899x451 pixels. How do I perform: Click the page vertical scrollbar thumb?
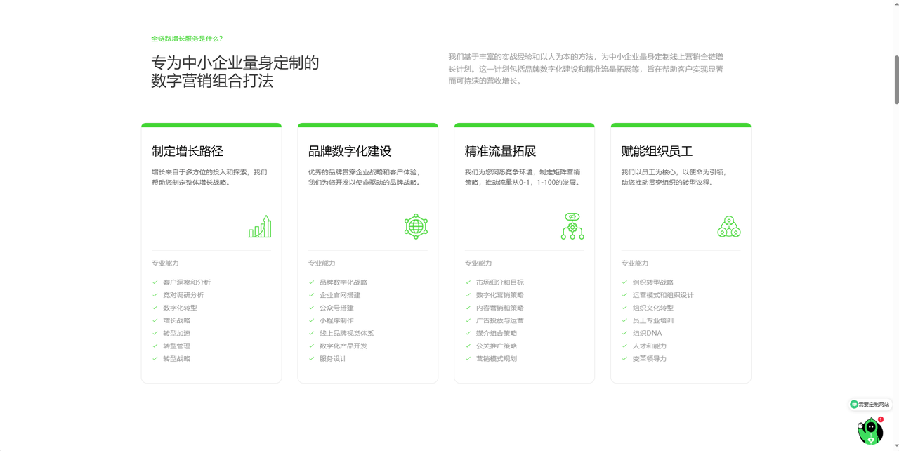coord(896,79)
